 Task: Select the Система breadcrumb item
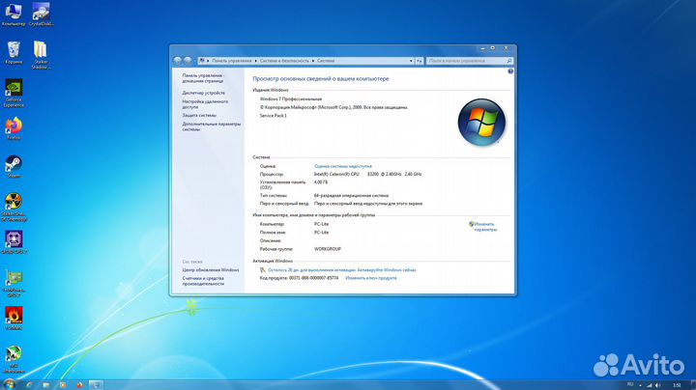326,61
